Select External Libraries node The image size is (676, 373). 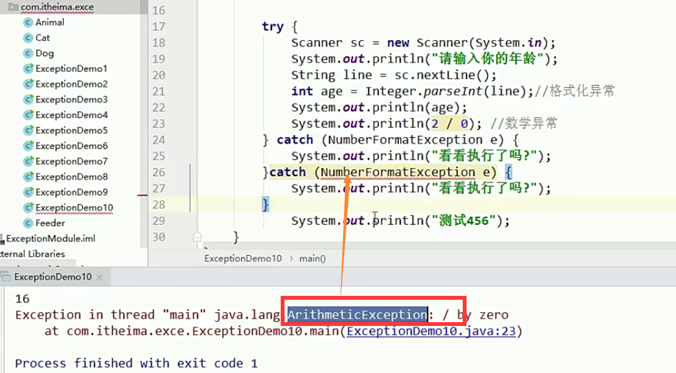pyautogui.click(x=32, y=254)
